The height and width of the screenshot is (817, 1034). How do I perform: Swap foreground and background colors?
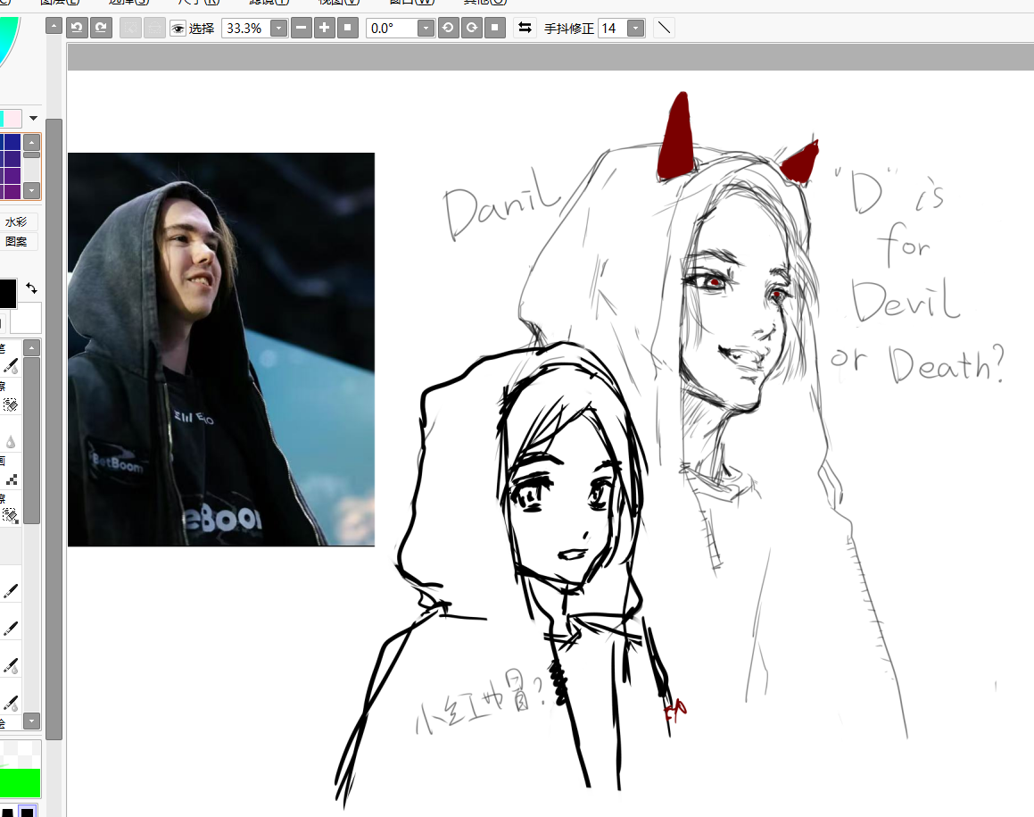click(x=32, y=288)
